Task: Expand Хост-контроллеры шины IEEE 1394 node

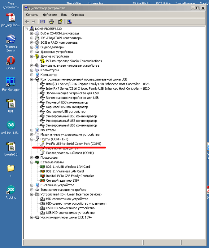Action: pos(32,217)
